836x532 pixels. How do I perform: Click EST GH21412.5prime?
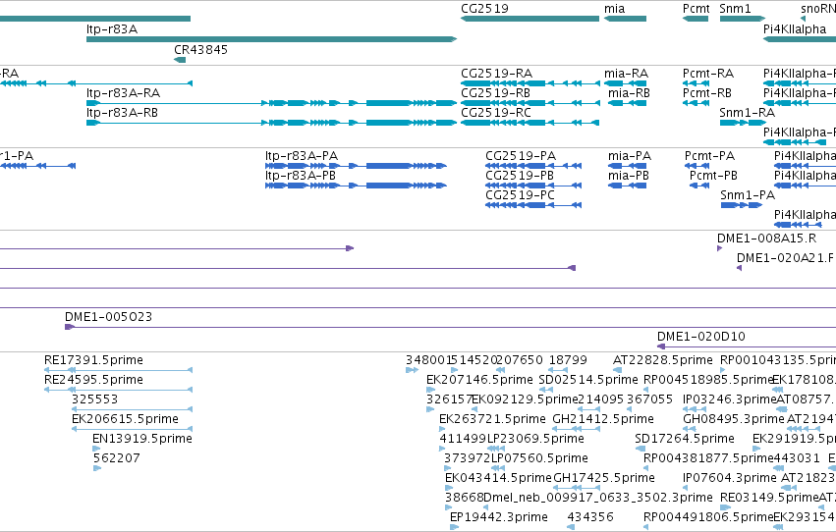576,429
